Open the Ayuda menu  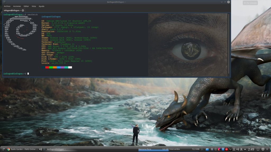[42, 6]
